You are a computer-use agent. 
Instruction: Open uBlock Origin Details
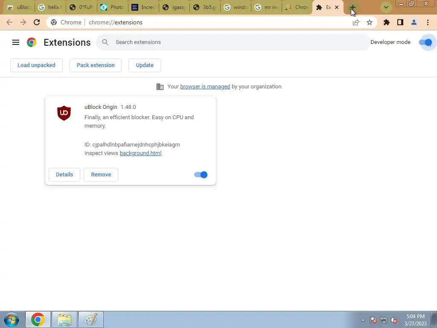point(64,175)
